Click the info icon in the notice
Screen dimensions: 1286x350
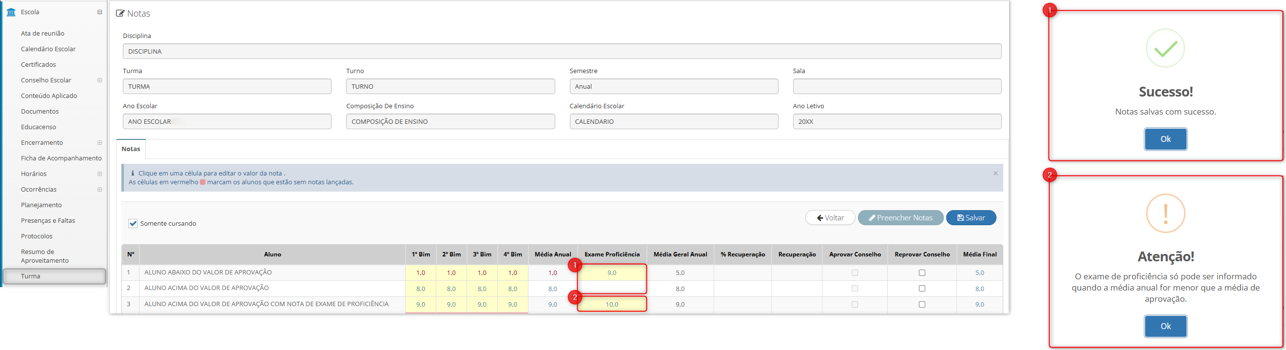pyautogui.click(x=133, y=173)
